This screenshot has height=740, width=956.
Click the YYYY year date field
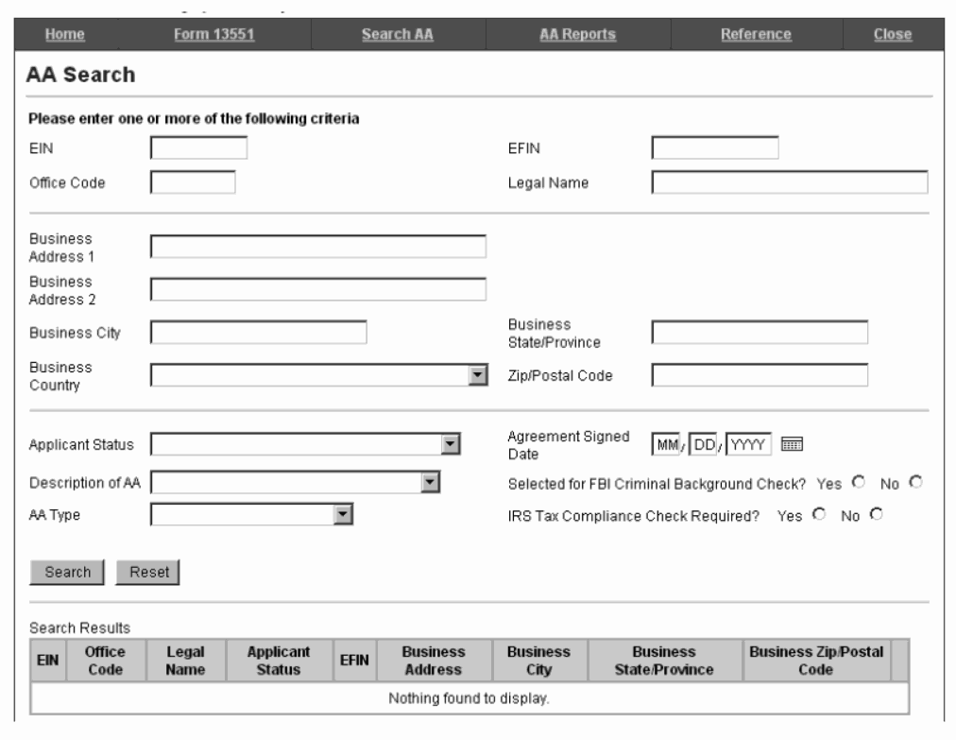[x=749, y=444]
